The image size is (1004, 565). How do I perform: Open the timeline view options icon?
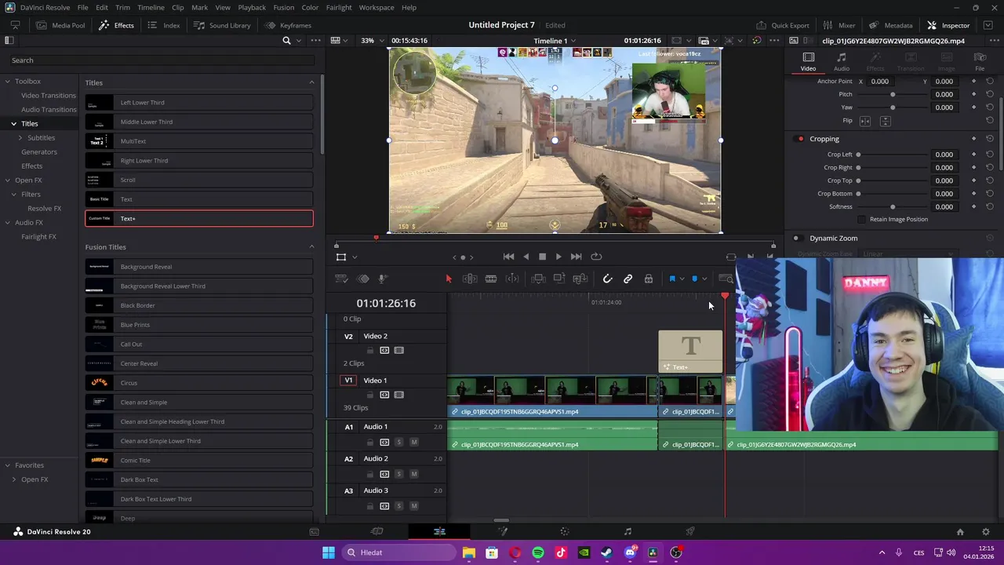pyautogui.click(x=341, y=279)
